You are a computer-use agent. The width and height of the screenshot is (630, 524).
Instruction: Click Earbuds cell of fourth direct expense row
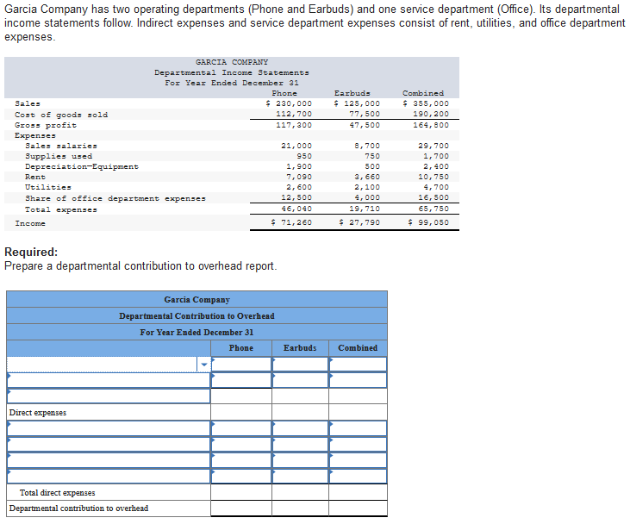[x=300, y=477]
